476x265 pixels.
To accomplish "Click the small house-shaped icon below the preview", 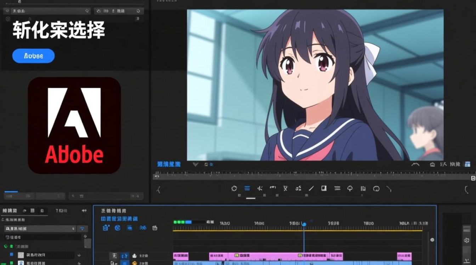I will tap(432, 164).
